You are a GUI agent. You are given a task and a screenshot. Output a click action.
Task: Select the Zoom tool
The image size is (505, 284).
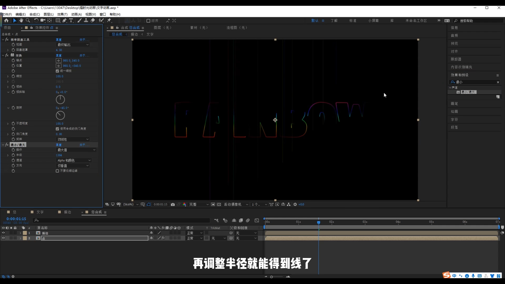(x=28, y=21)
